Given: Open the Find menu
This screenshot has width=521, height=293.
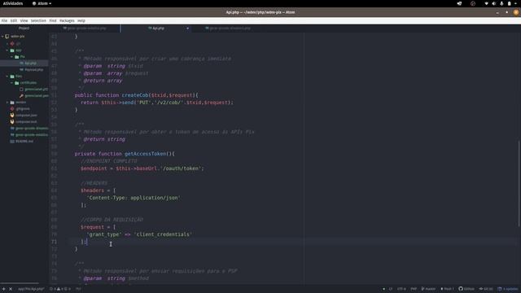Looking at the screenshot, I should click(53, 20).
